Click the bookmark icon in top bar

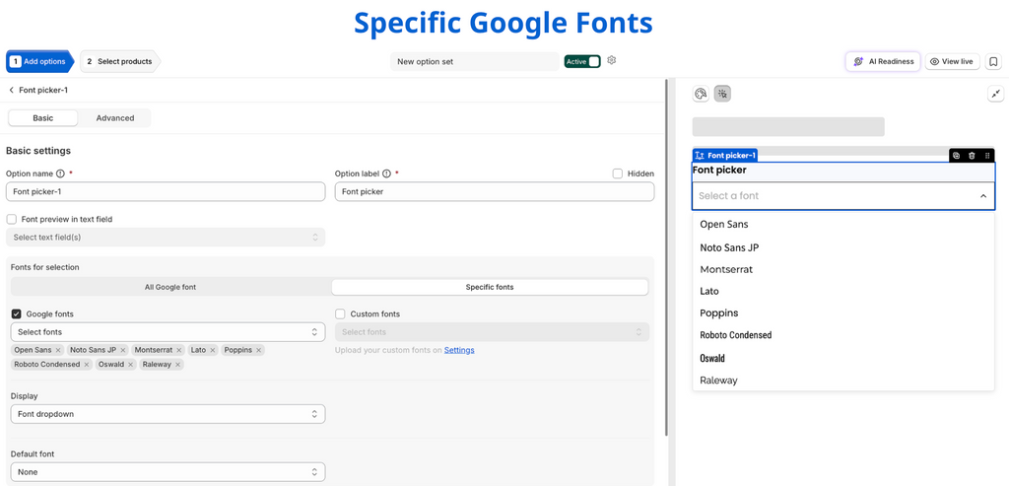pyautogui.click(x=993, y=62)
